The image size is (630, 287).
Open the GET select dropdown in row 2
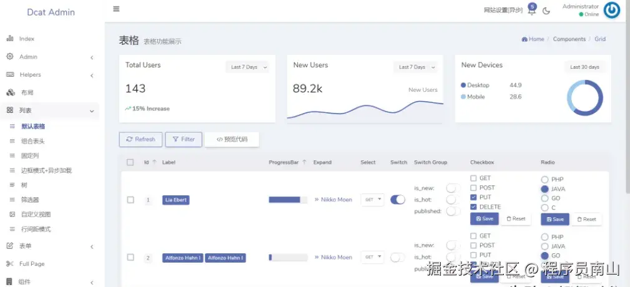[373, 257]
